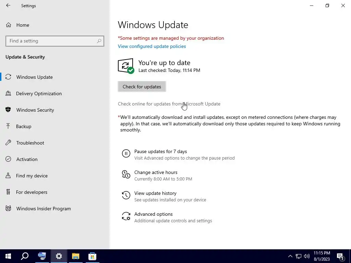Click the Windows Insider Program cat icon
Image resolution: width=351 pixels, height=263 pixels.
pos(8,209)
